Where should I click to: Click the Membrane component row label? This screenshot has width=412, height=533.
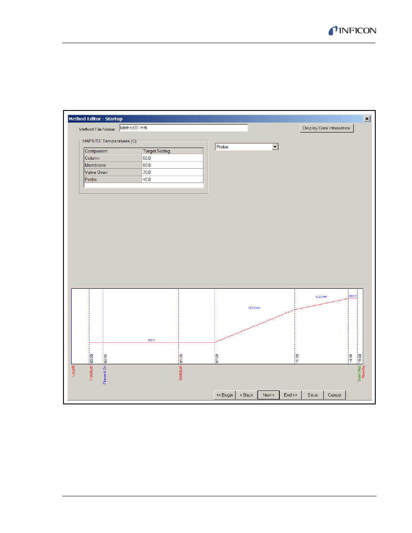pos(113,165)
